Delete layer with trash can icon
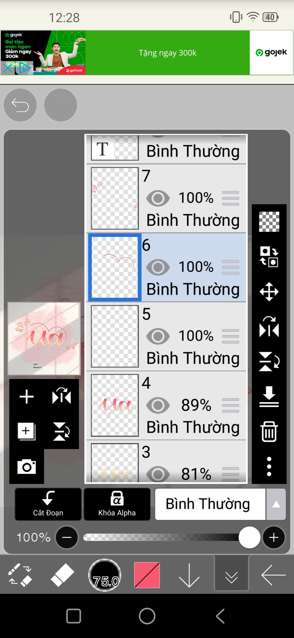The height and width of the screenshot is (638, 294). click(269, 431)
